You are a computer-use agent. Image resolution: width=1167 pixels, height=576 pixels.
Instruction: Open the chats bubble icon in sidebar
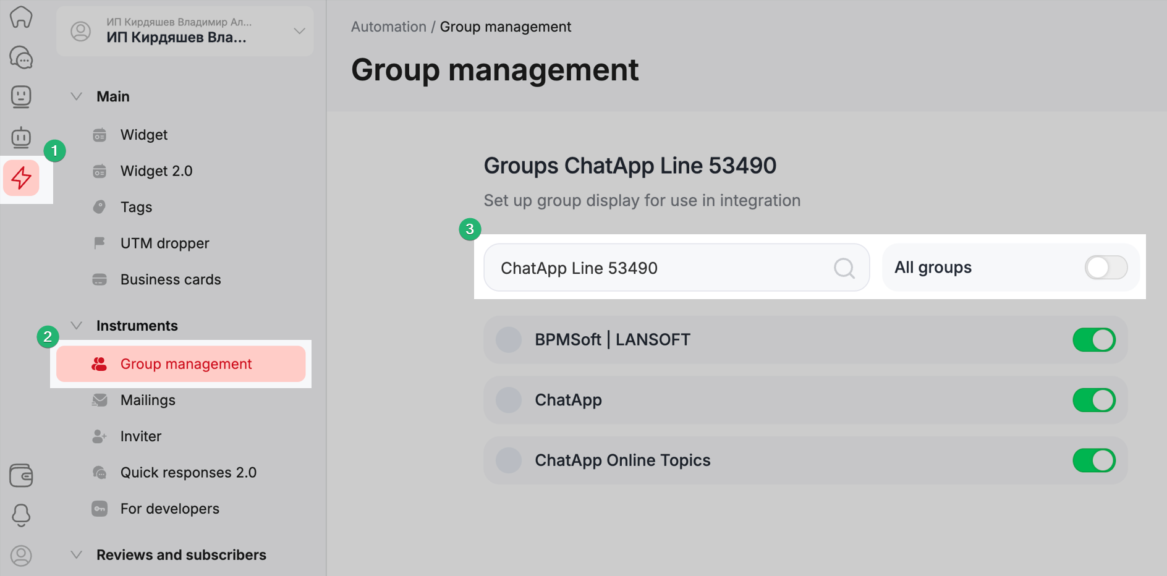point(21,57)
